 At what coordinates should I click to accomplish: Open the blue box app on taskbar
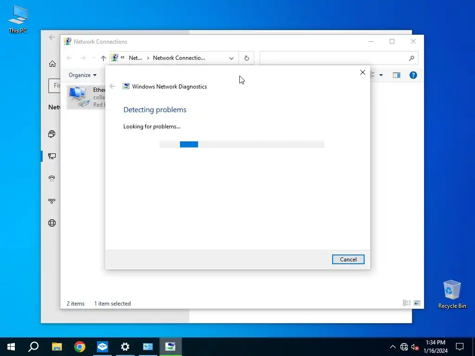point(103,347)
